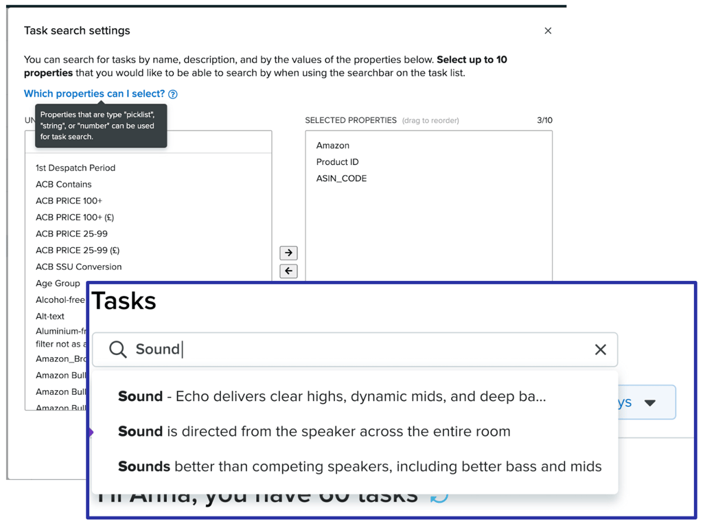Select 'ASIN_CODE' in selected properties

(x=341, y=179)
